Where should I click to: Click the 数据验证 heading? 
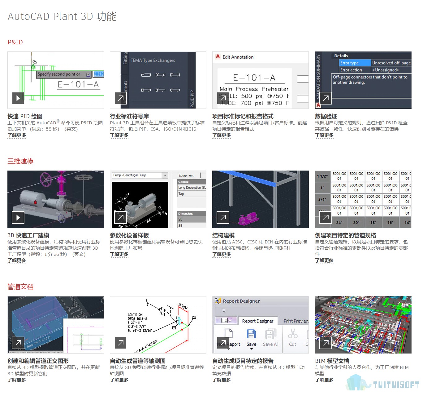(x=326, y=116)
